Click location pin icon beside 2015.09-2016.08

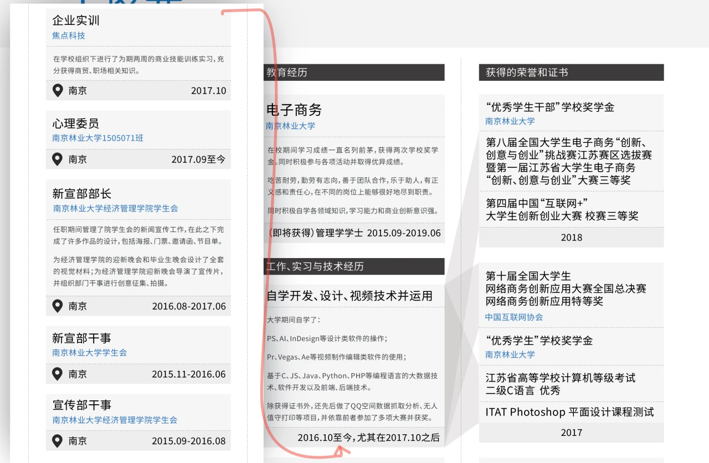58,441
